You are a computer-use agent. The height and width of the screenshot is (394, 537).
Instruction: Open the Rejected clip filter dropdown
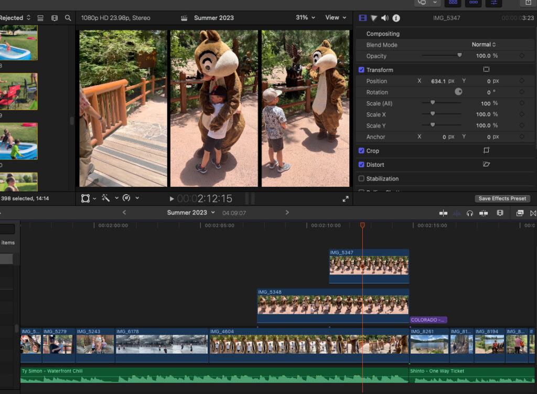(15, 18)
